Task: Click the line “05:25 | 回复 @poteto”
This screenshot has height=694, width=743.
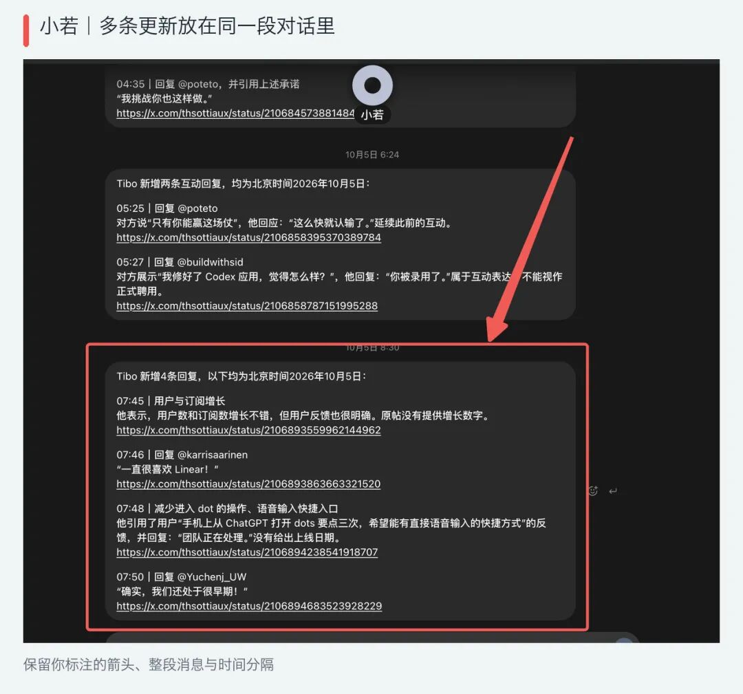Action: 167,208
